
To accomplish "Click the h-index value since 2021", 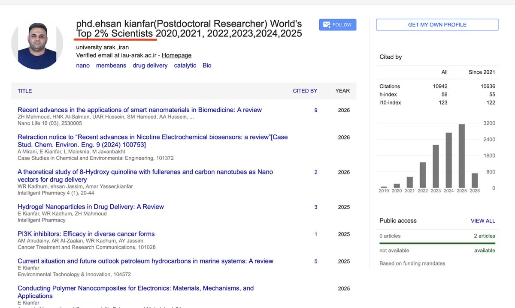I will tap(491, 94).
